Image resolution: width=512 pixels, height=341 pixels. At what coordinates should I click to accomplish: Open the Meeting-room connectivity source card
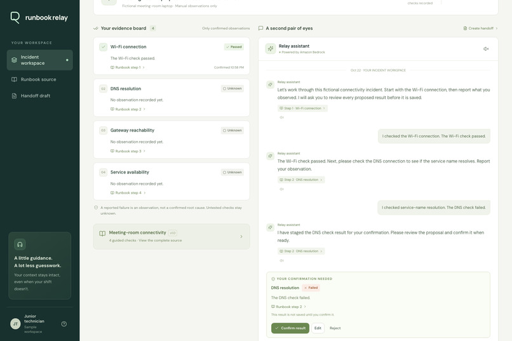coord(172,237)
